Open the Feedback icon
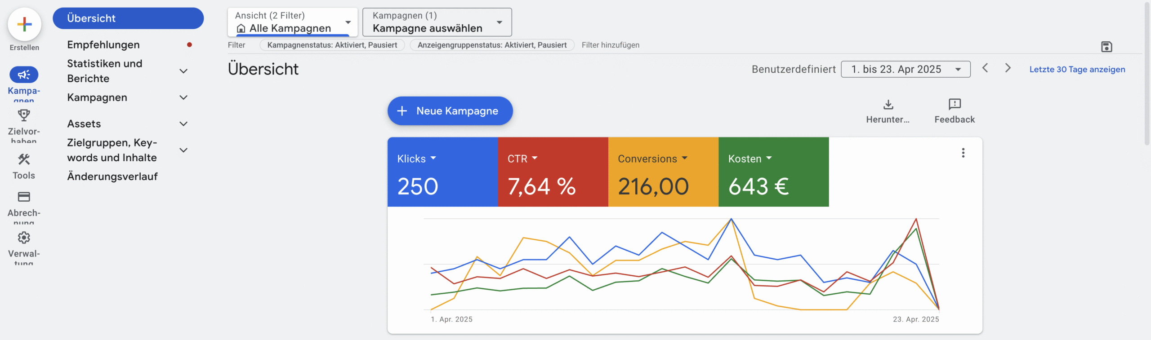 (954, 105)
